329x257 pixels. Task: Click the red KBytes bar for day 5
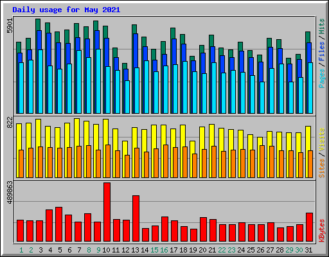[x=58, y=224]
